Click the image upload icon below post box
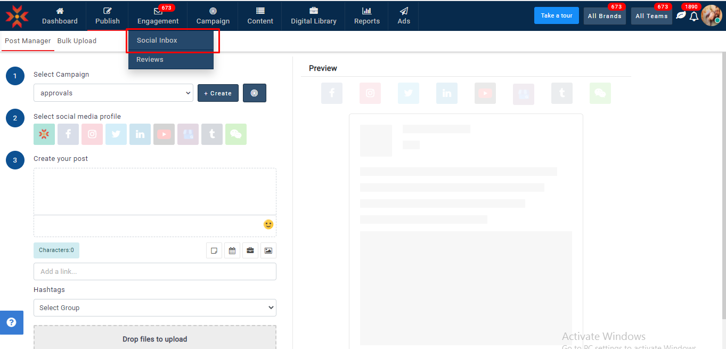Screen dimensions: 726x349 [268, 250]
